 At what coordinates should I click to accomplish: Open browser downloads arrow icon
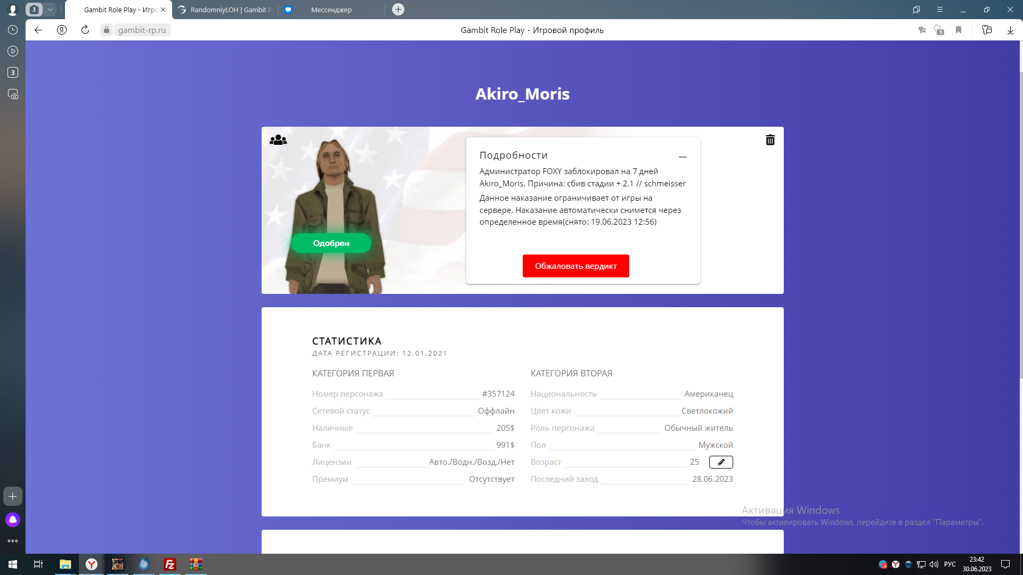point(1010,30)
